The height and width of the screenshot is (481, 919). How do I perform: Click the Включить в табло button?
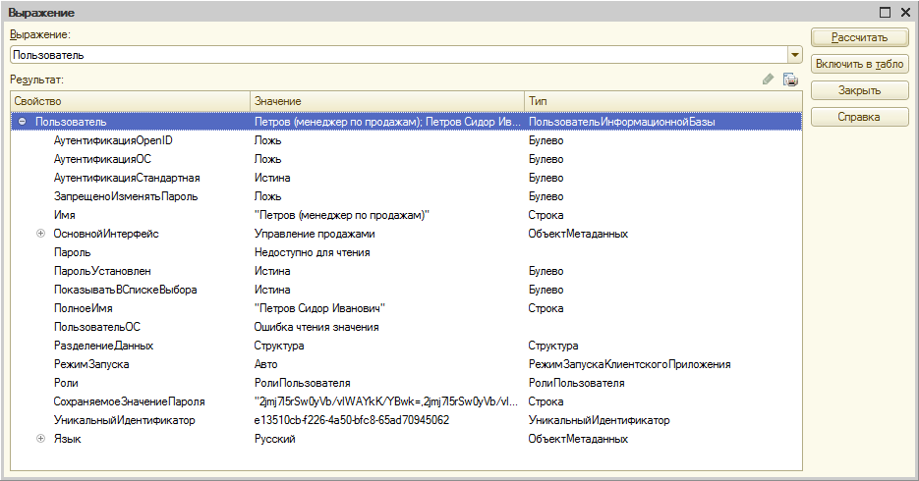(859, 64)
